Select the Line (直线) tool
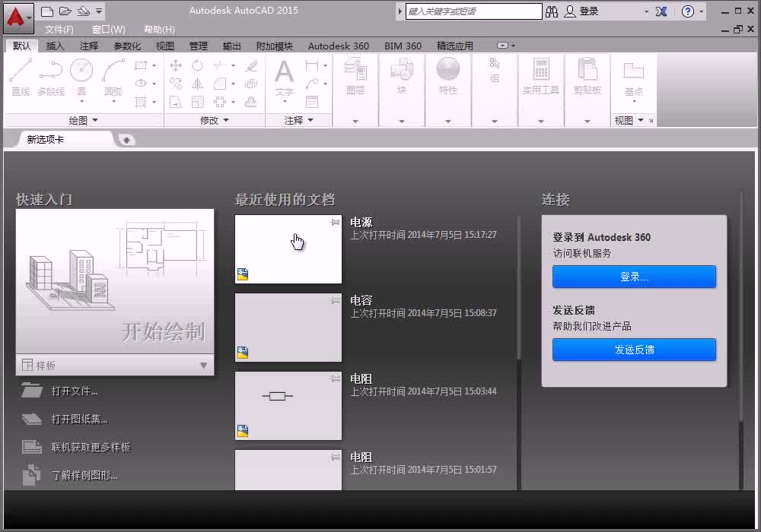 pyautogui.click(x=21, y=78)
